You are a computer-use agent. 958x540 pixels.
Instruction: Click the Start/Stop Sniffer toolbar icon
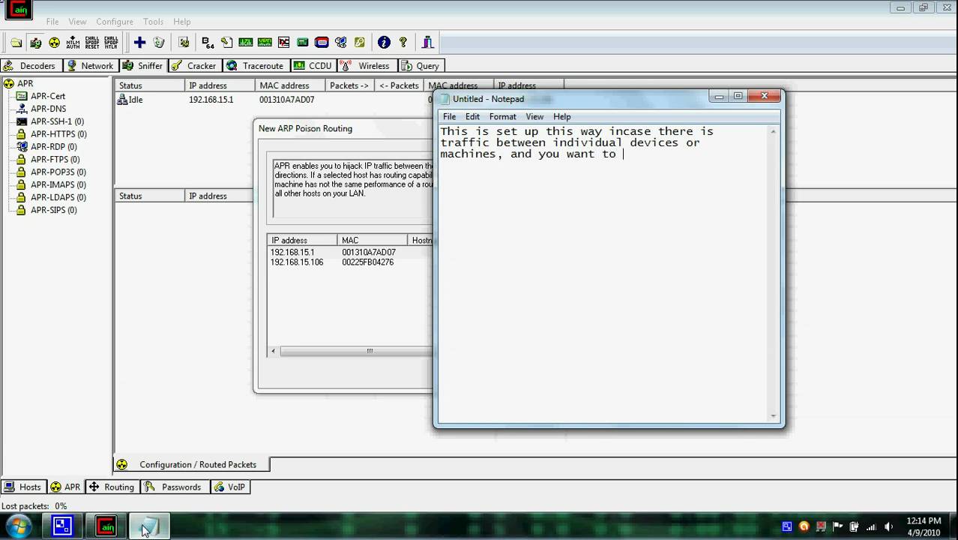35,43
